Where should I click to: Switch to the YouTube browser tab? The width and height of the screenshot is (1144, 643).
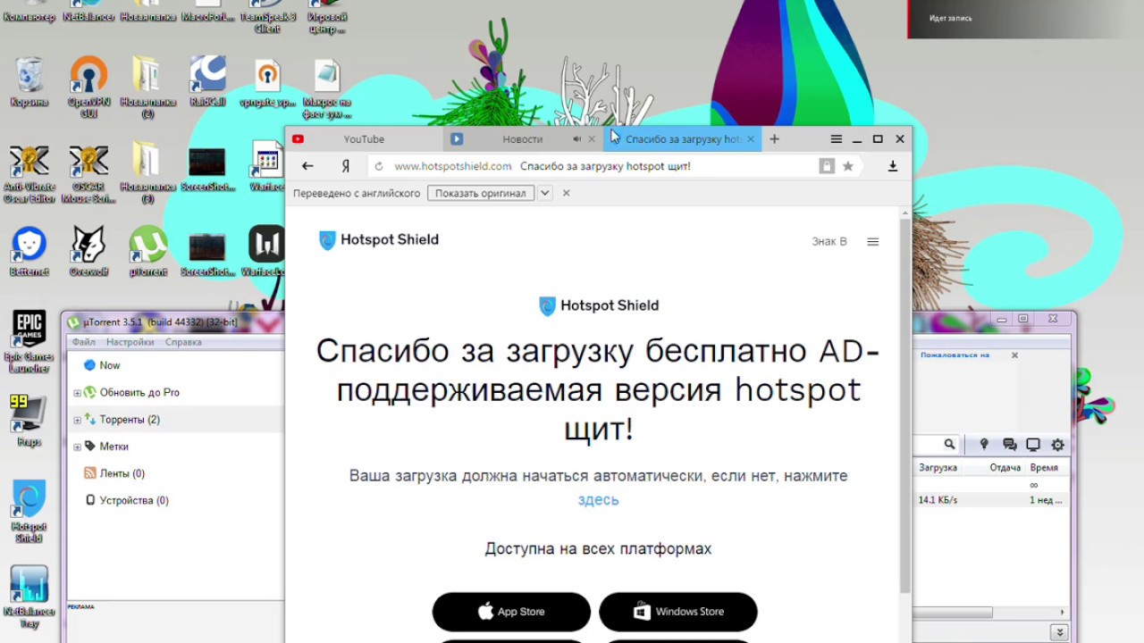tap(365, 139)
